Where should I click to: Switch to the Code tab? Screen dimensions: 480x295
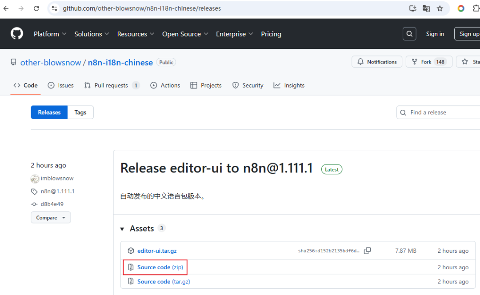(x=25, y=85)
